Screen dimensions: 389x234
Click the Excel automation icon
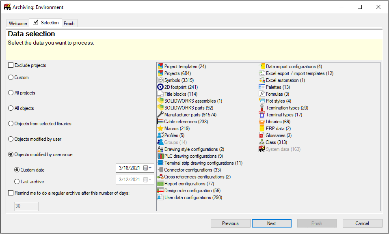point(262,80)
